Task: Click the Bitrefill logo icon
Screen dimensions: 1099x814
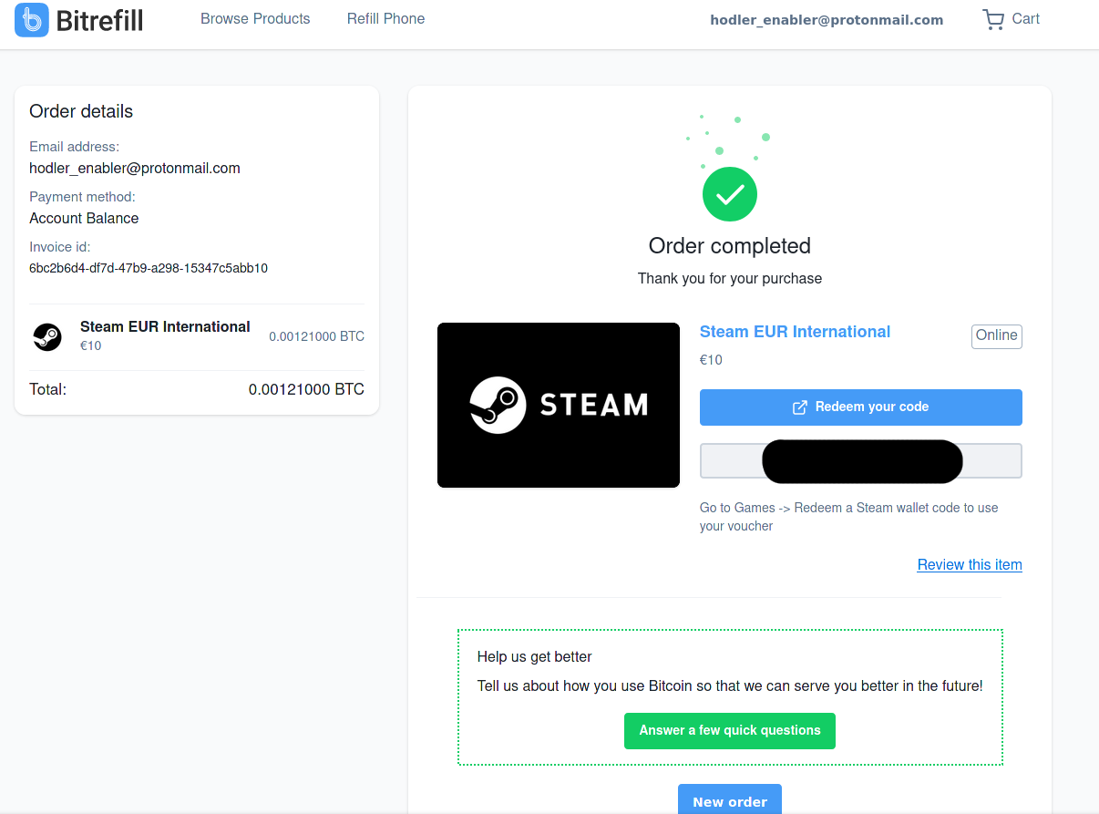Action: point(32,20)
